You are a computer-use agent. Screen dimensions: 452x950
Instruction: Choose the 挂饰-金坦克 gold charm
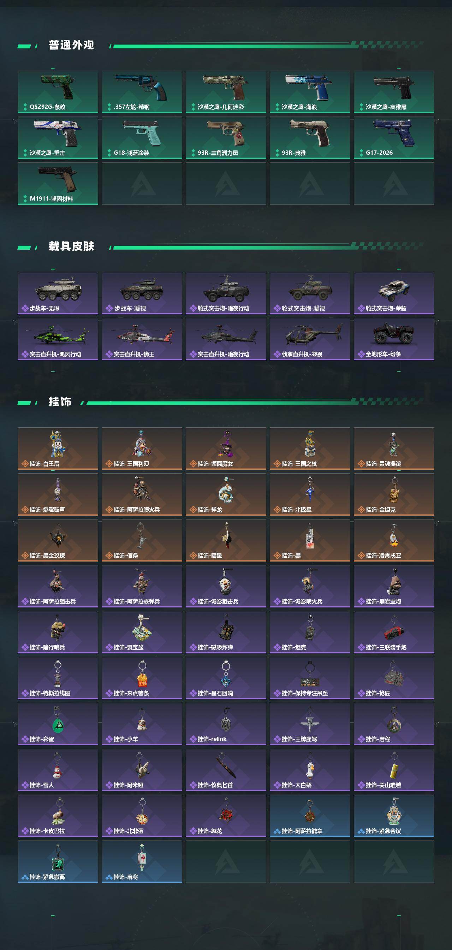coord(394,494)
